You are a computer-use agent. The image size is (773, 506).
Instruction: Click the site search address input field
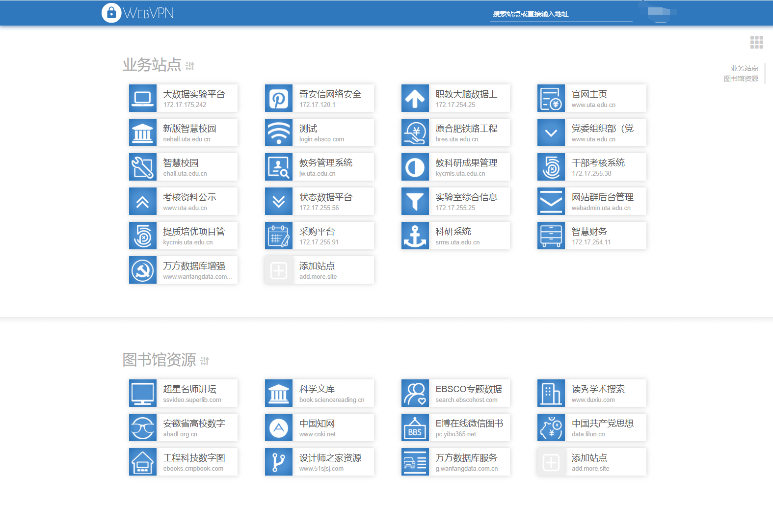(x=560, y=14)
